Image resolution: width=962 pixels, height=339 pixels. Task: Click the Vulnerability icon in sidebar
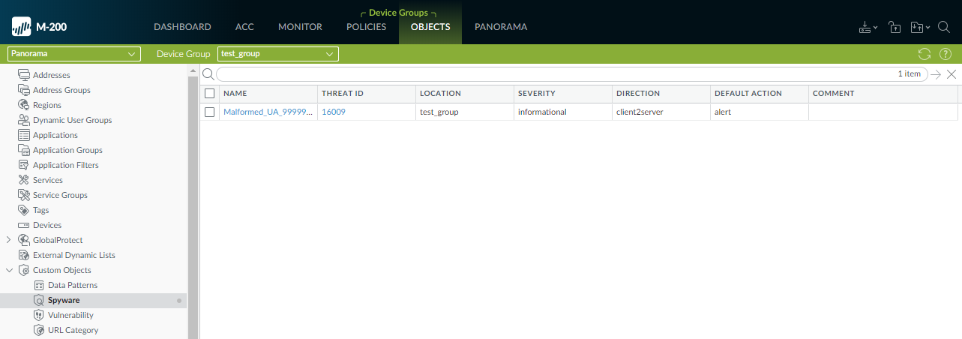point(39,315)
